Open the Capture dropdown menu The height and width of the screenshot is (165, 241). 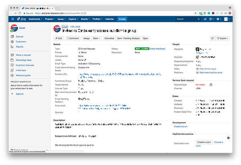coord(73,19)
